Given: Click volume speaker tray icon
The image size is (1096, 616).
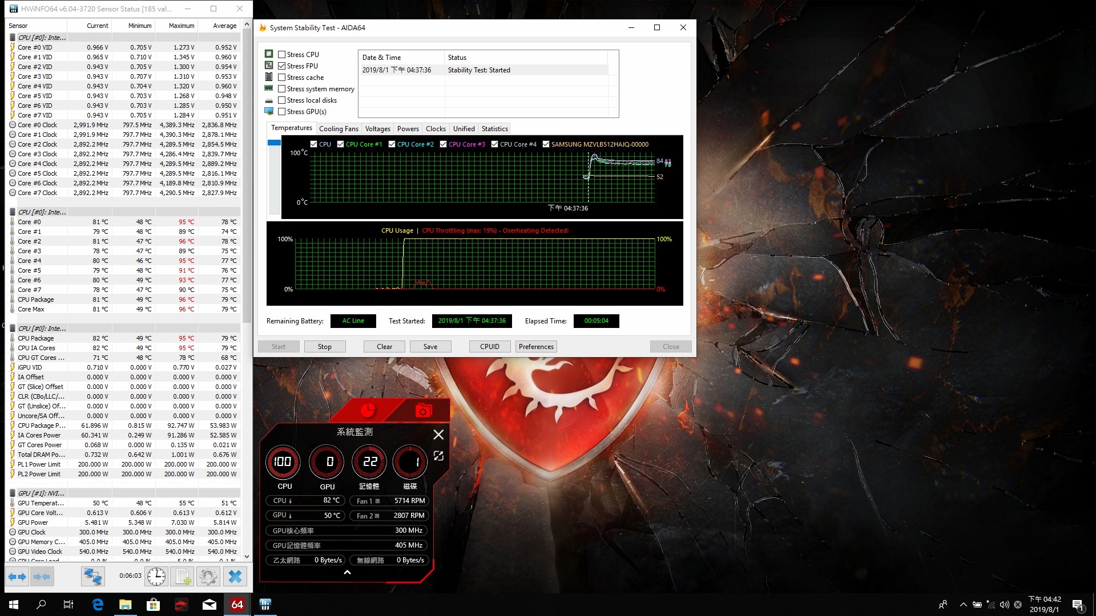Looking at the screenshot, I should (1004, 605).
